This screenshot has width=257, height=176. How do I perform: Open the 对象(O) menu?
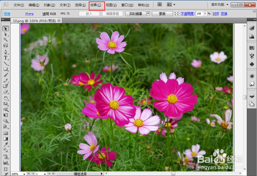[49, 5]
